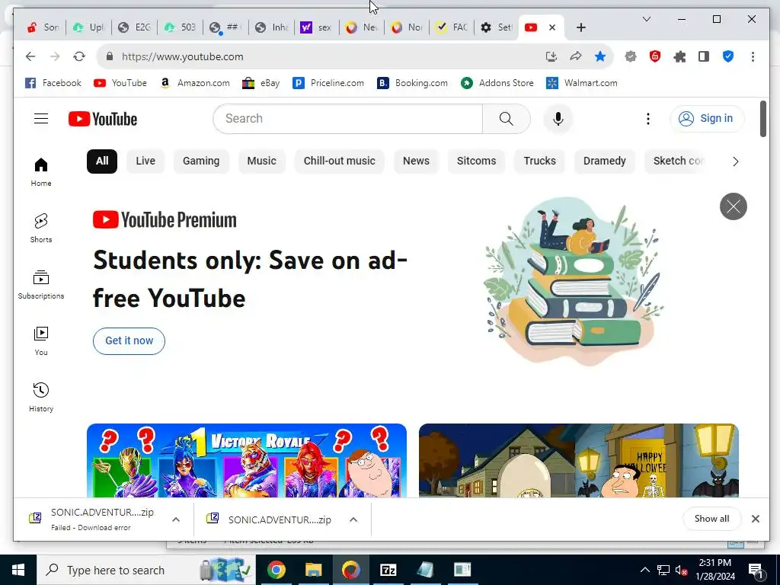780x585 pixels.
Task: Click Show all downloads
Action: (x=711, y=518)
